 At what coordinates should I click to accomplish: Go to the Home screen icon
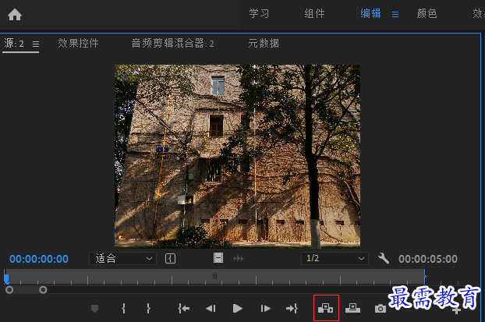tap(15, 15)
